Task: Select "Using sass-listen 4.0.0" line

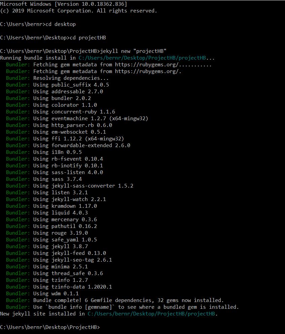Action: (x=55, y=172)
